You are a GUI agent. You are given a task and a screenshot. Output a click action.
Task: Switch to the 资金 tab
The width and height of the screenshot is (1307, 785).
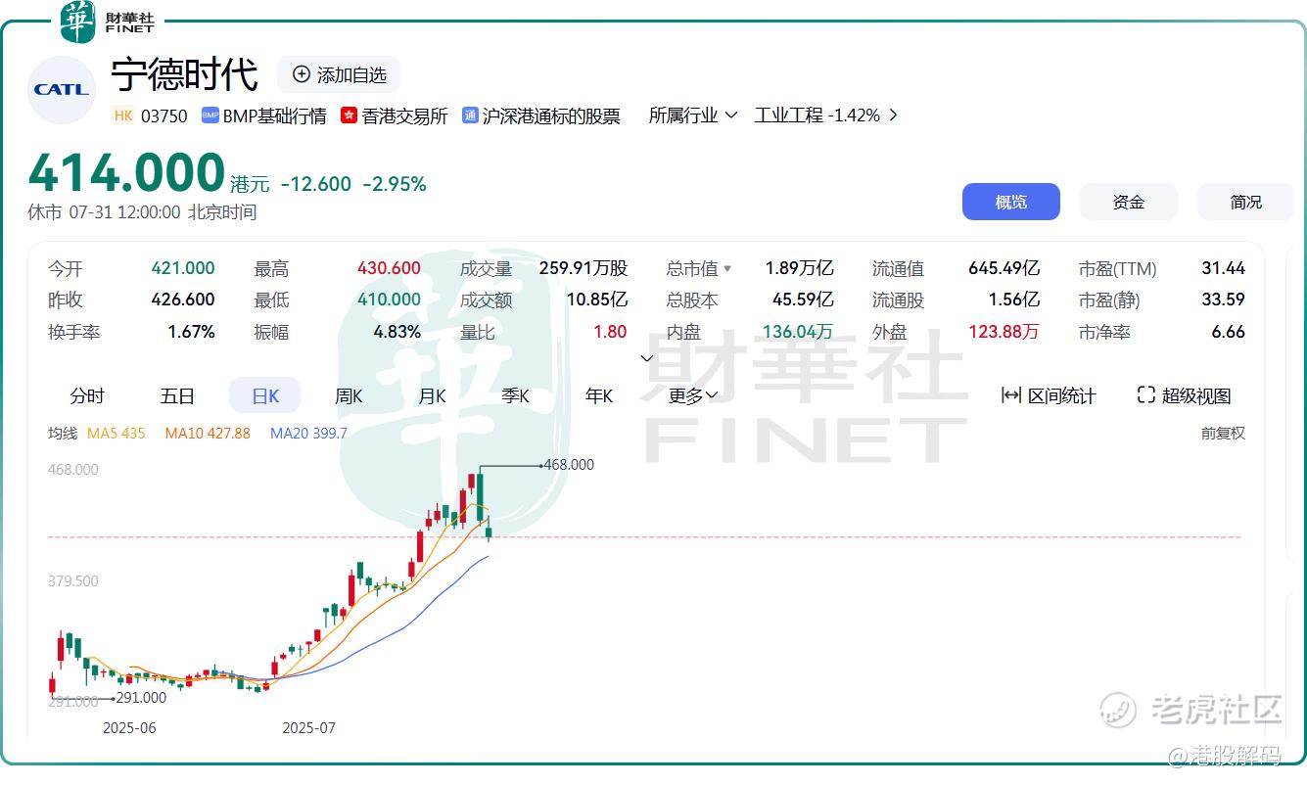point(1129,202)
